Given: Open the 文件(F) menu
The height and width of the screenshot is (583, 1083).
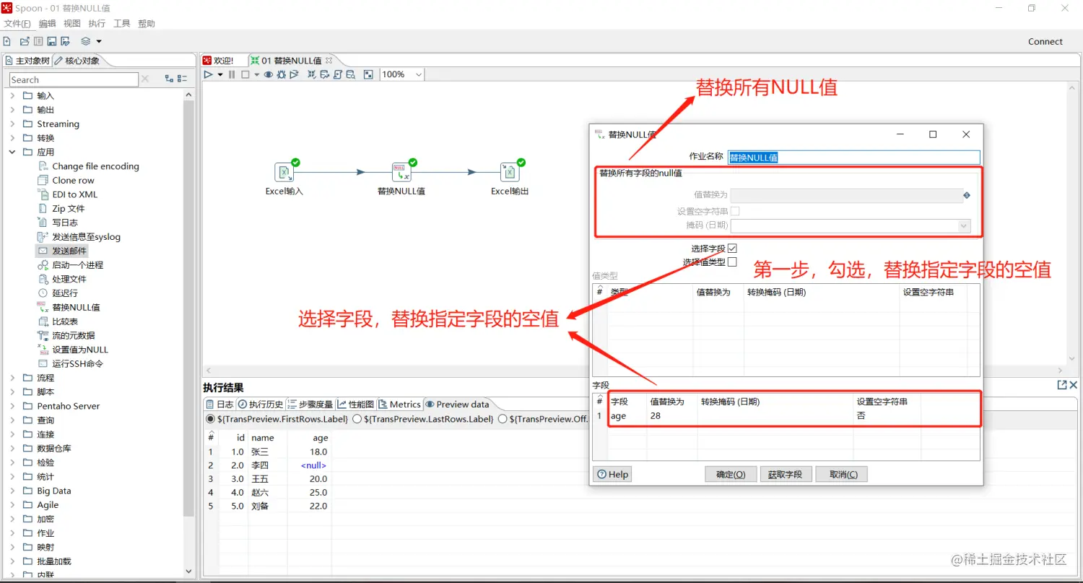Looking at the screenshot, I should [x=17, y=24].
